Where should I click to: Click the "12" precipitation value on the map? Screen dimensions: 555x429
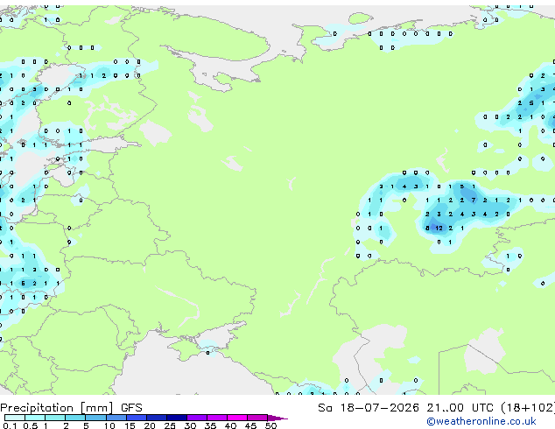coord(439,228)
